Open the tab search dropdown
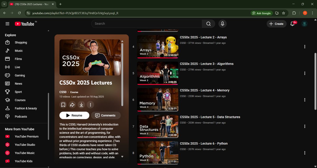 tap(4, 4)
